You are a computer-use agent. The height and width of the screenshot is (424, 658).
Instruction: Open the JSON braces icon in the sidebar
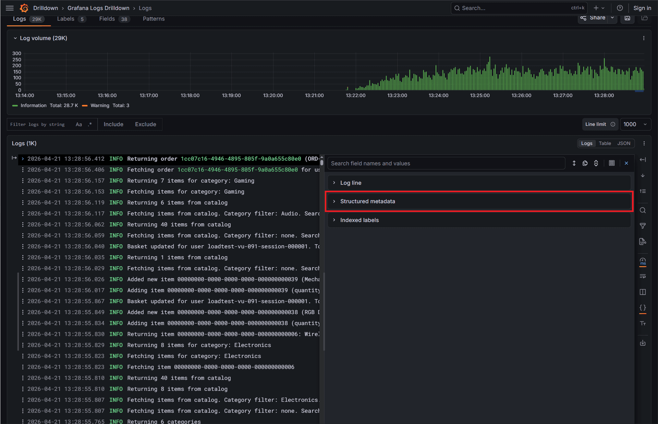click(x=643, y=308)
